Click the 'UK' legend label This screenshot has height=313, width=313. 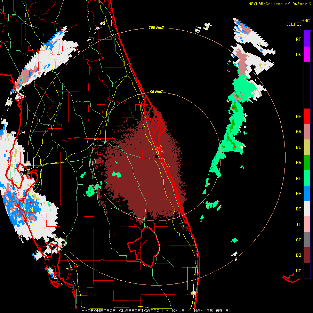[x=298, y=55]
